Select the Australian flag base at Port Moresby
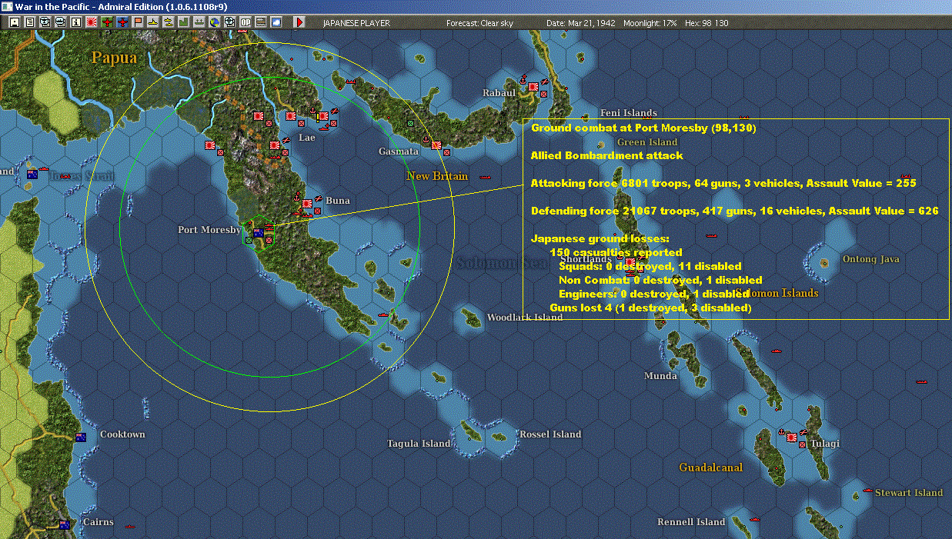The height and width of the screenshot is (539, 952). tap(259, 232)
